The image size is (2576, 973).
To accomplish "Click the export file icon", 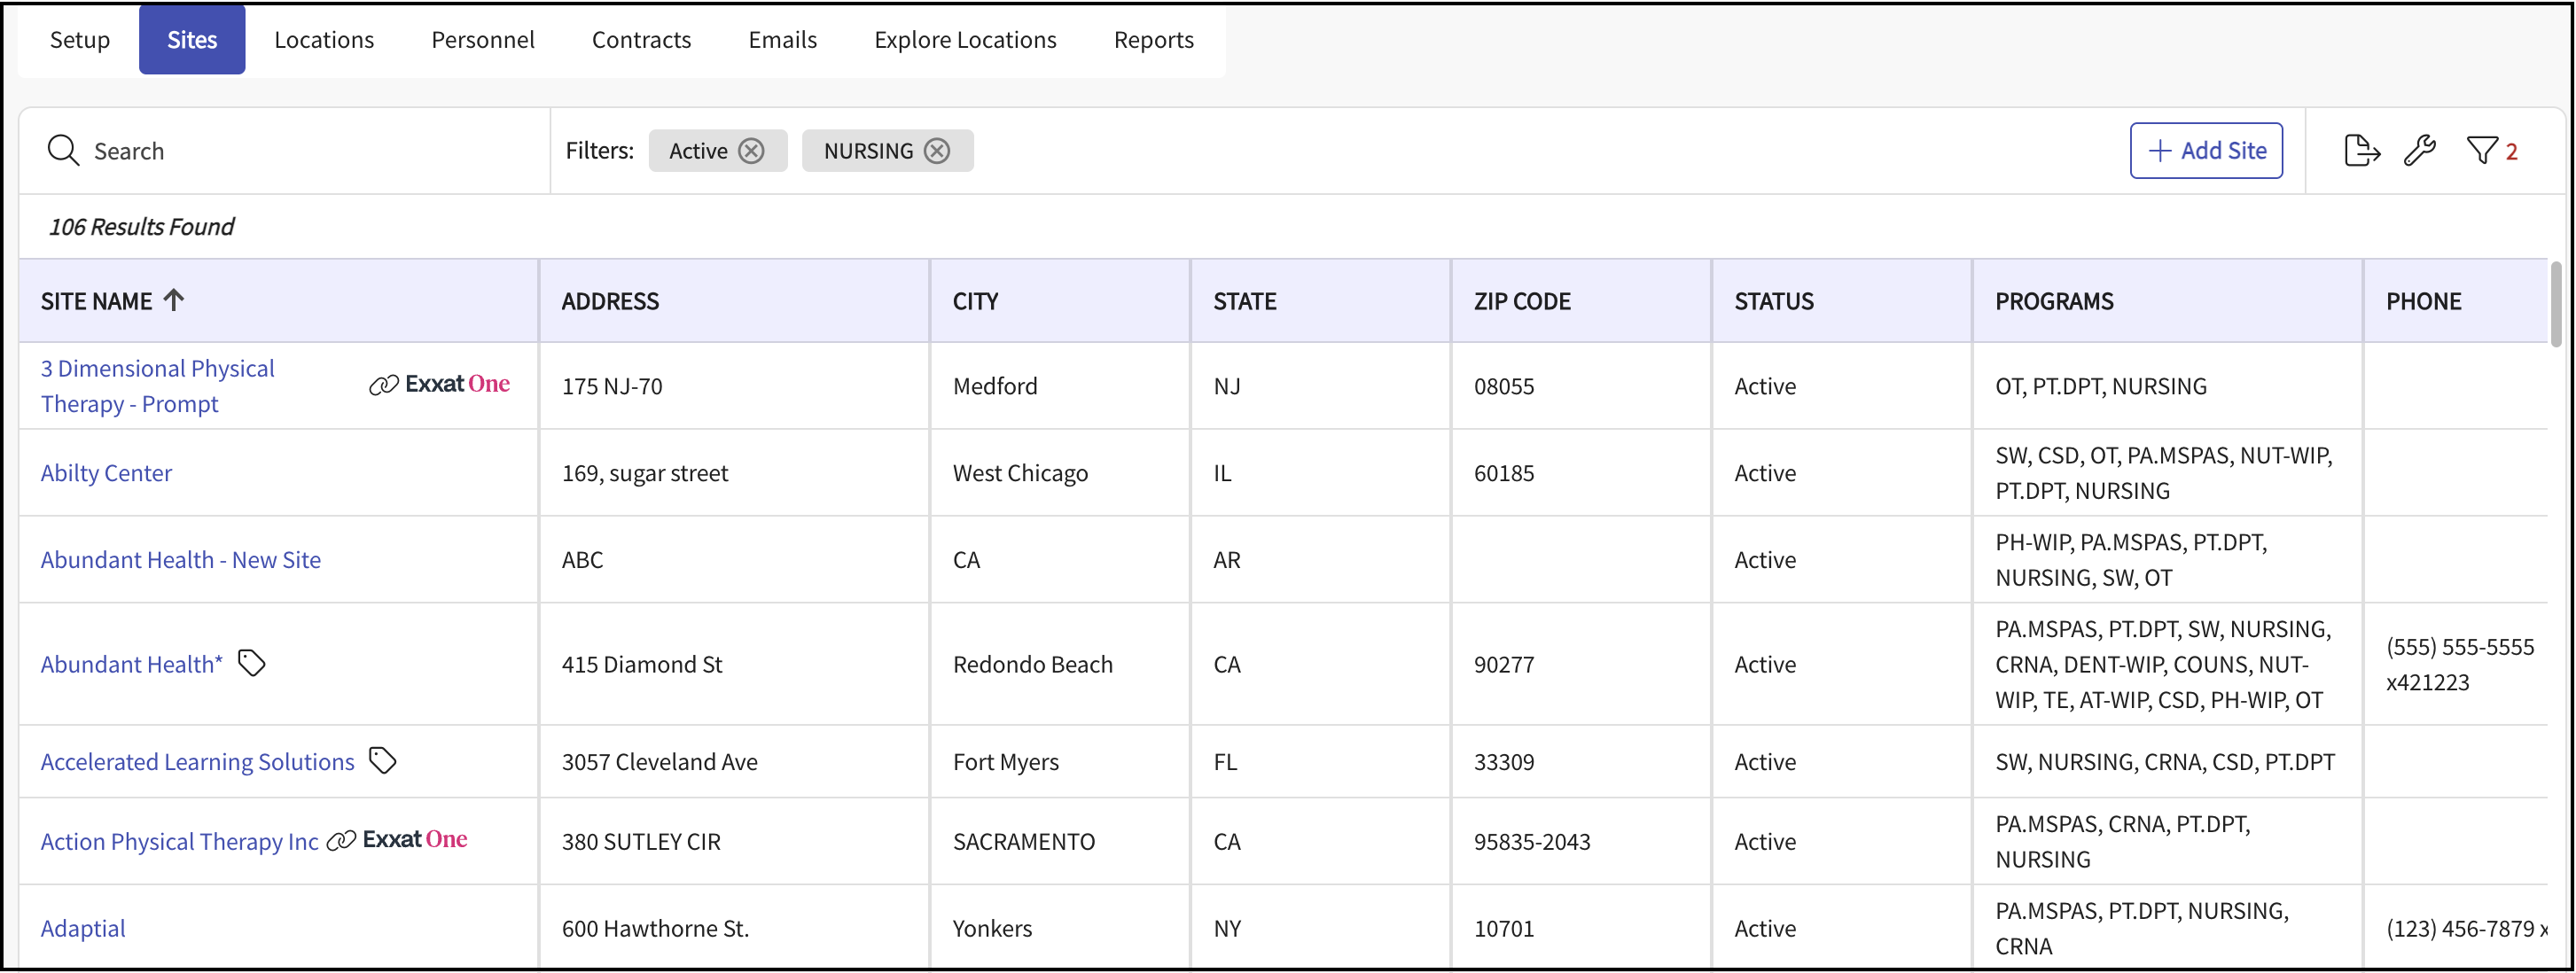I will click(2361, 151).
